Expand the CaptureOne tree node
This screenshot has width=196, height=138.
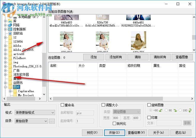pos(10,91)
